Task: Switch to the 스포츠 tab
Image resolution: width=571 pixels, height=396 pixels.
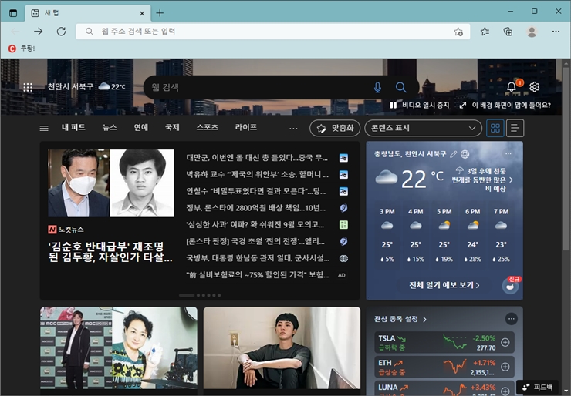Action: click(x=208, y=127)
